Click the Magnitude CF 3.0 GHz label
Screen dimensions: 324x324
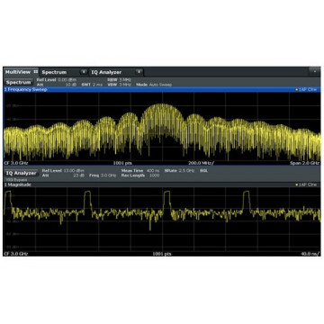tap(16, 254)
